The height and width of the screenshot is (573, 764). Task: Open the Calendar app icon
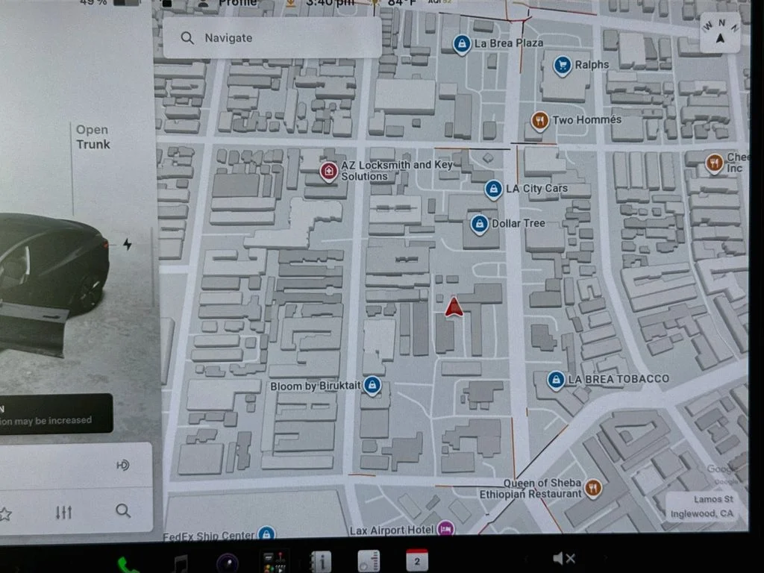coord(416,560)
